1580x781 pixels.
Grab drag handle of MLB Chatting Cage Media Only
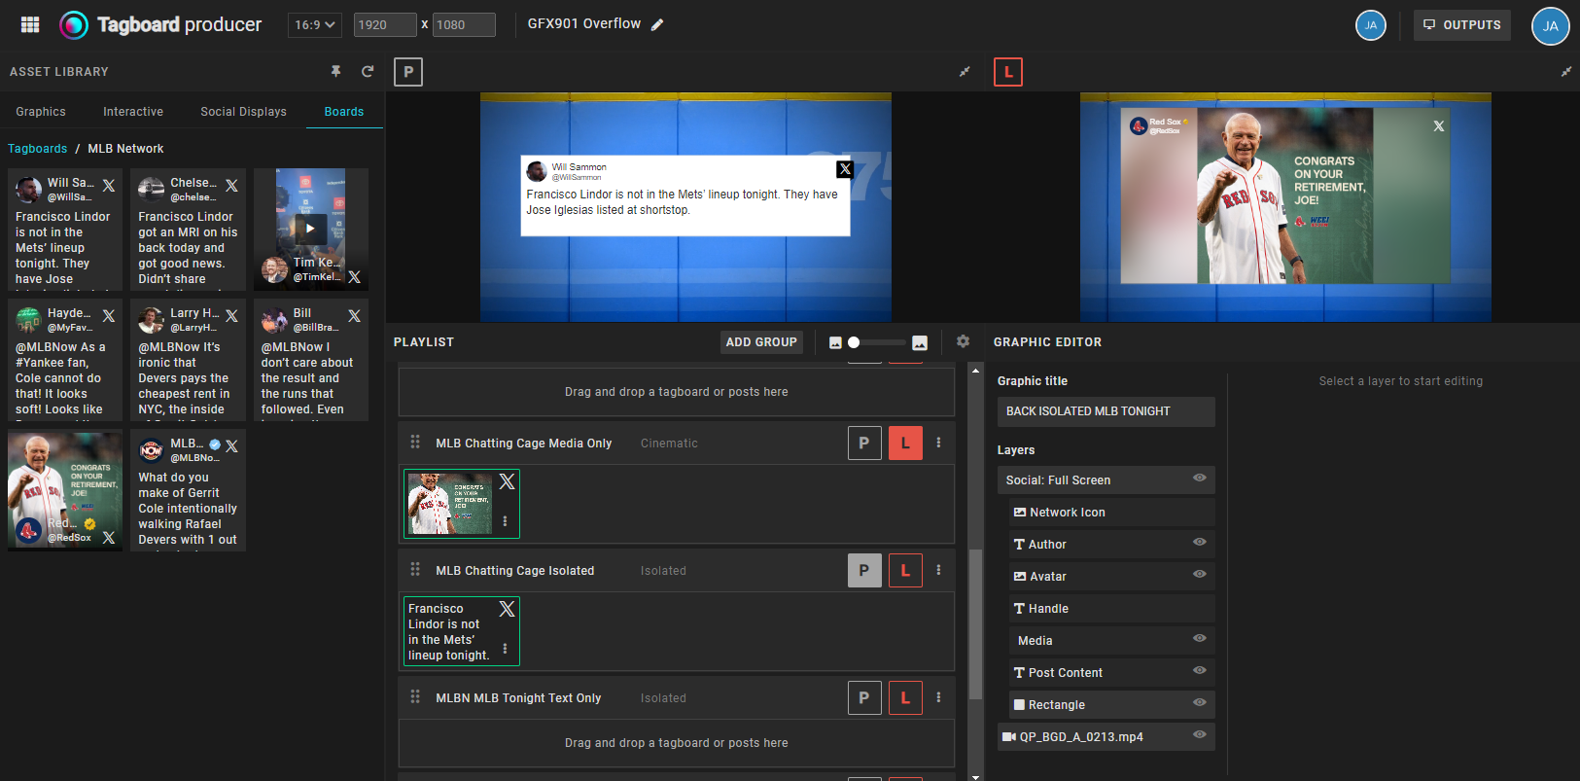415,443
